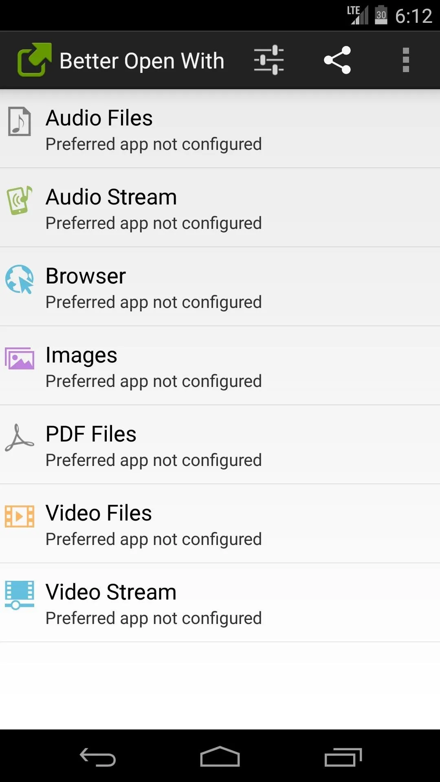Viewport: 440px width, 782px height.
Task: Open the three-dot overflow menu
Action: pyautogui.click(x=406, y=60)
